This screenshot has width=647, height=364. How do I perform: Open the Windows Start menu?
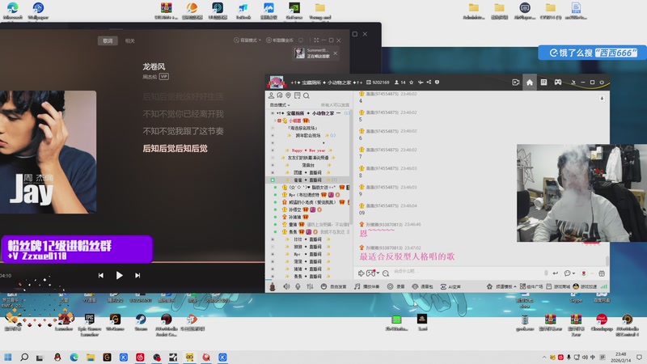pyautogui.click(x=8, y=357)
